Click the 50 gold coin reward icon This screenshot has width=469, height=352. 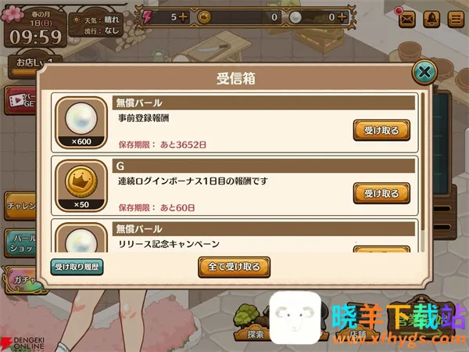point(81,185)
